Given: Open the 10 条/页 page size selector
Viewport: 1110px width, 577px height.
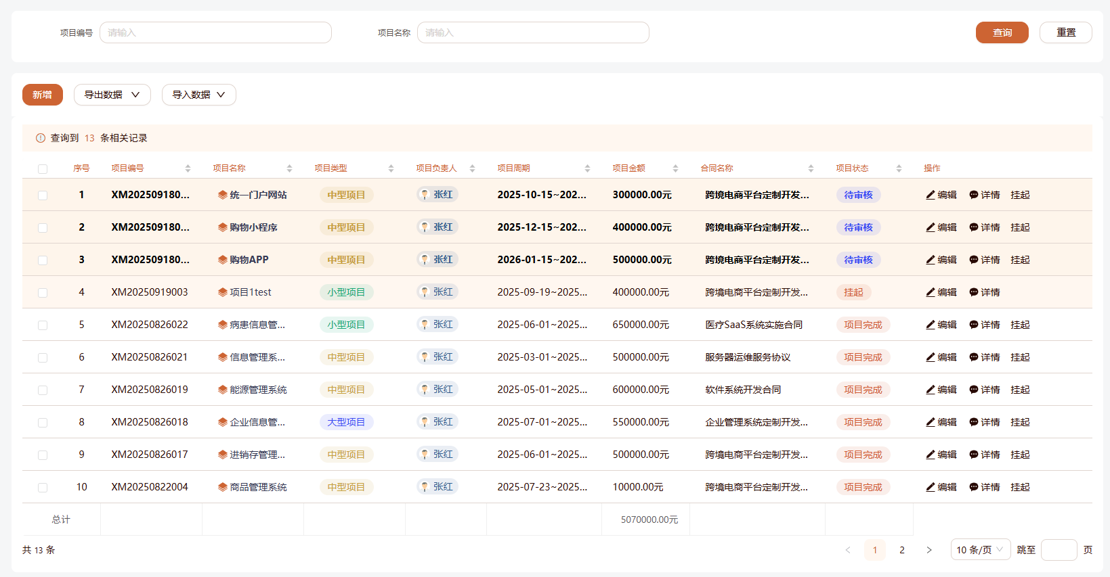Looking at the screenshot, I should pyautogui.click(x=980, y=550).
